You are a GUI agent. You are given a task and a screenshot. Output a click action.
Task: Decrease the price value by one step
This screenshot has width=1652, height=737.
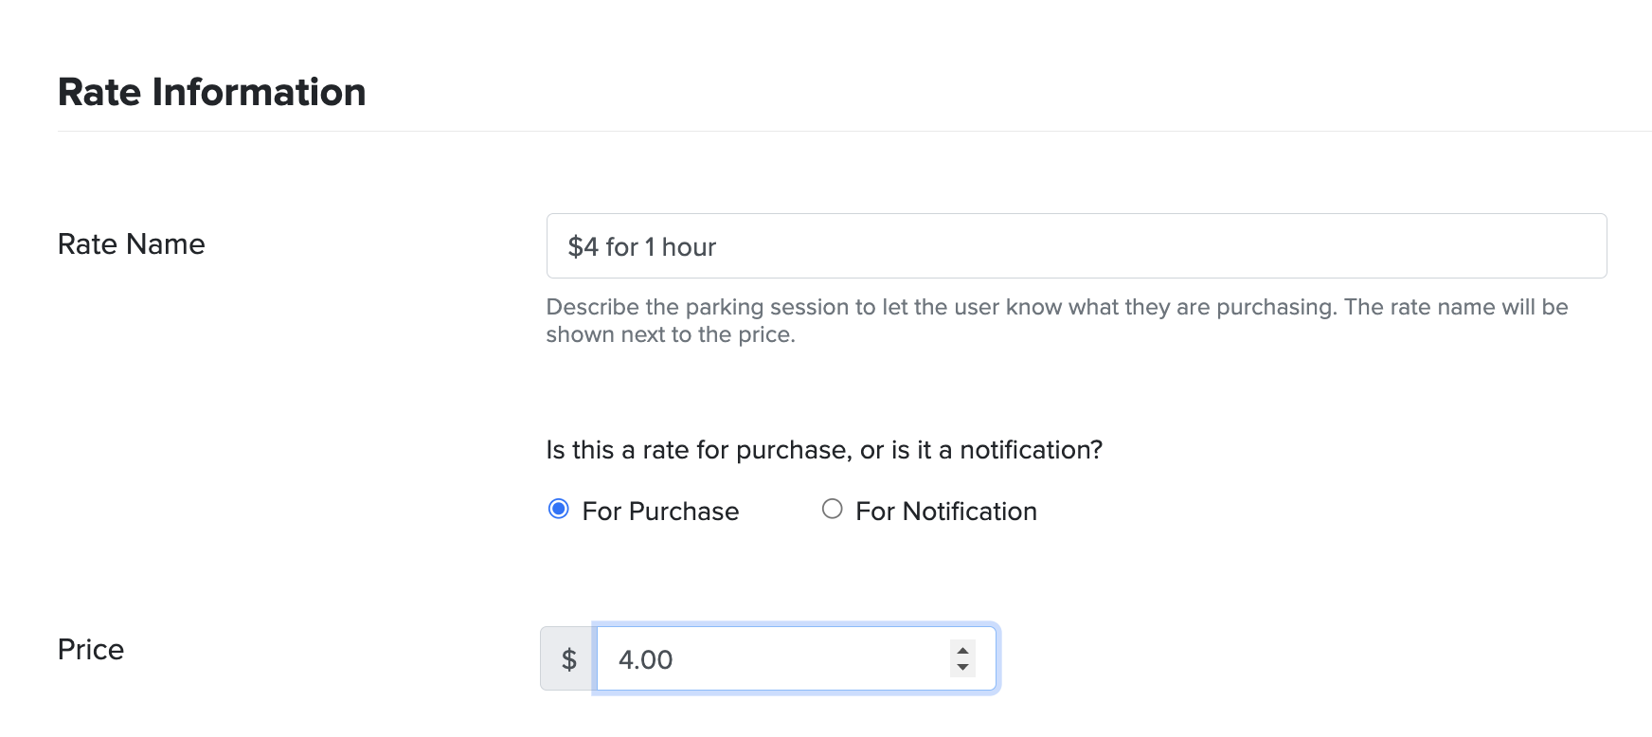pyautogui.click(x=961, y=667)
